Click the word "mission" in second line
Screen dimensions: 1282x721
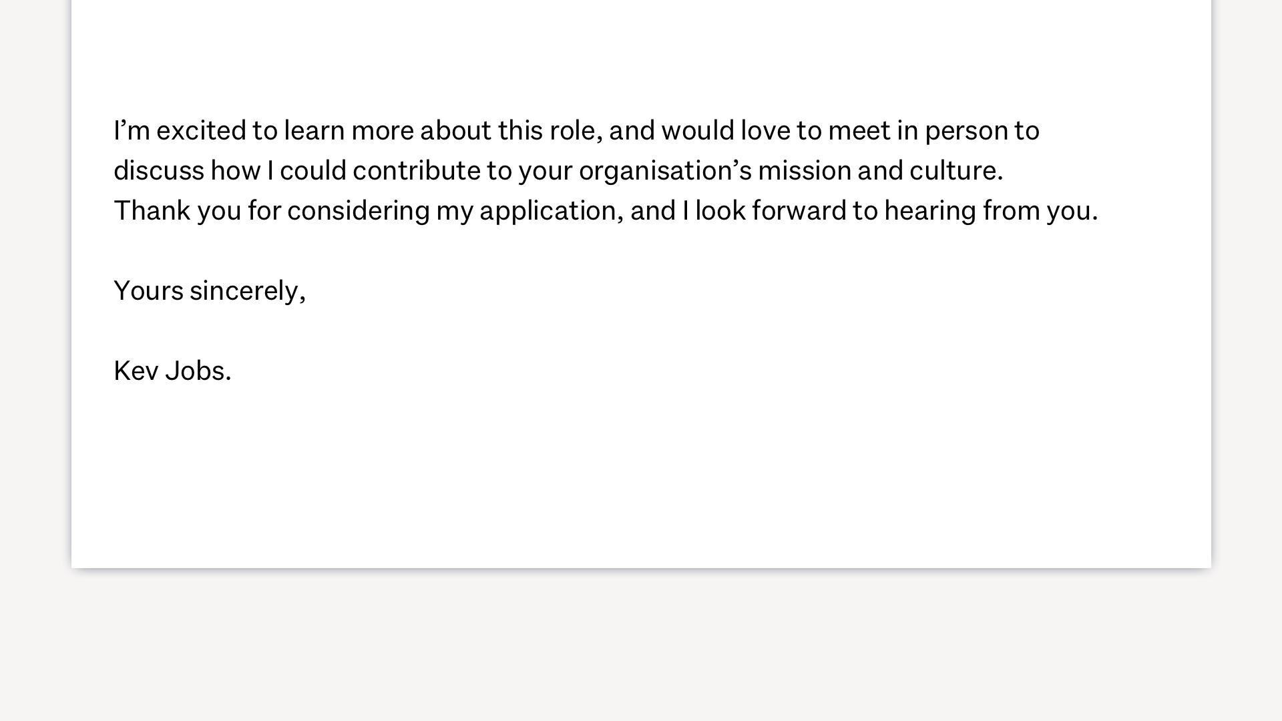pyautogui.click(x=805, y=171)
